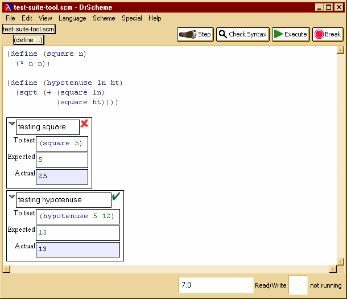Click the Expected field containing 5

62,160
